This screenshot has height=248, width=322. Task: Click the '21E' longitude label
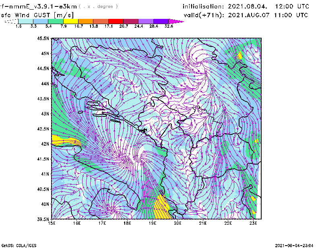(x=203, y=223)
